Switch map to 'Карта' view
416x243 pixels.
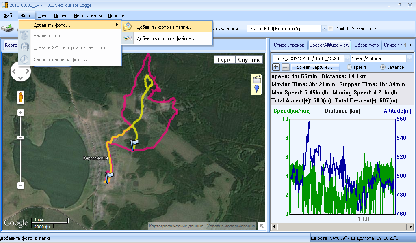tap(224, 60)
